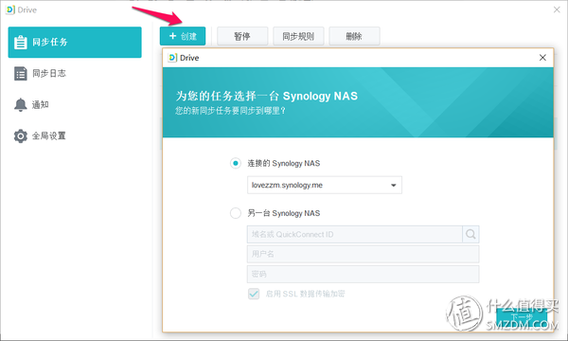Click the Drive logo in main window title
This screenshot has width=568, height=341.
click(10, 9)
